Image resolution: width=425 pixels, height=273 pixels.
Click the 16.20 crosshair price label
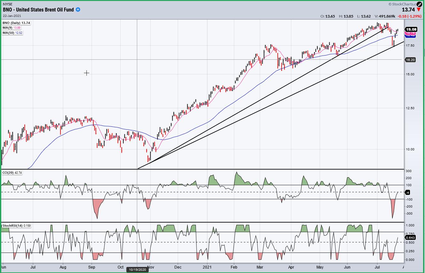[x=410, y=60]
